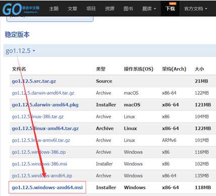Click the 21MB size cell
Image resolution: width=216 pixels, height=196 pixels.
click(201, 81)
